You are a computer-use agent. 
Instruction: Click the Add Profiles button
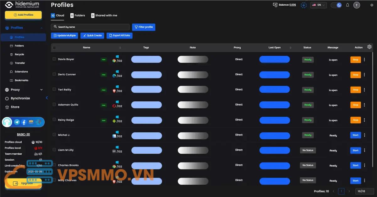tap(23, 15)
